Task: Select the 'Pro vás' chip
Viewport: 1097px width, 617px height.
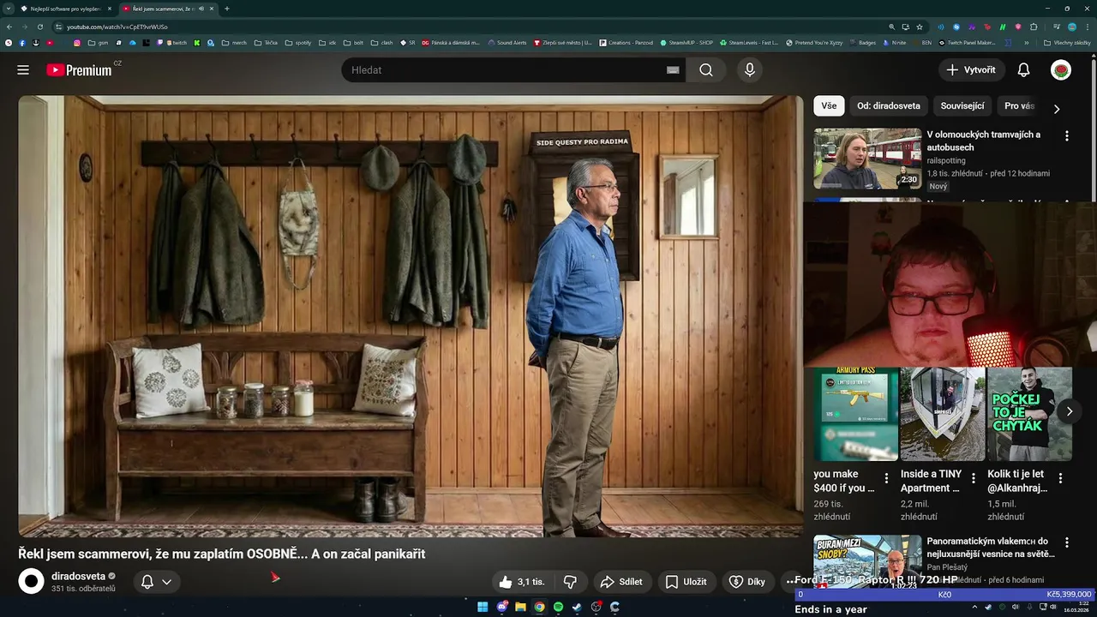Action: (x=1019, y=106)
